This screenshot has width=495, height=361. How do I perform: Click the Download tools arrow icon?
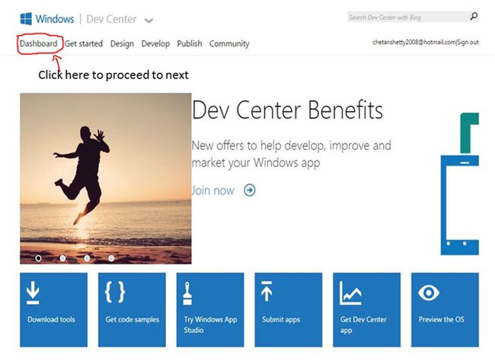(34, 293)
